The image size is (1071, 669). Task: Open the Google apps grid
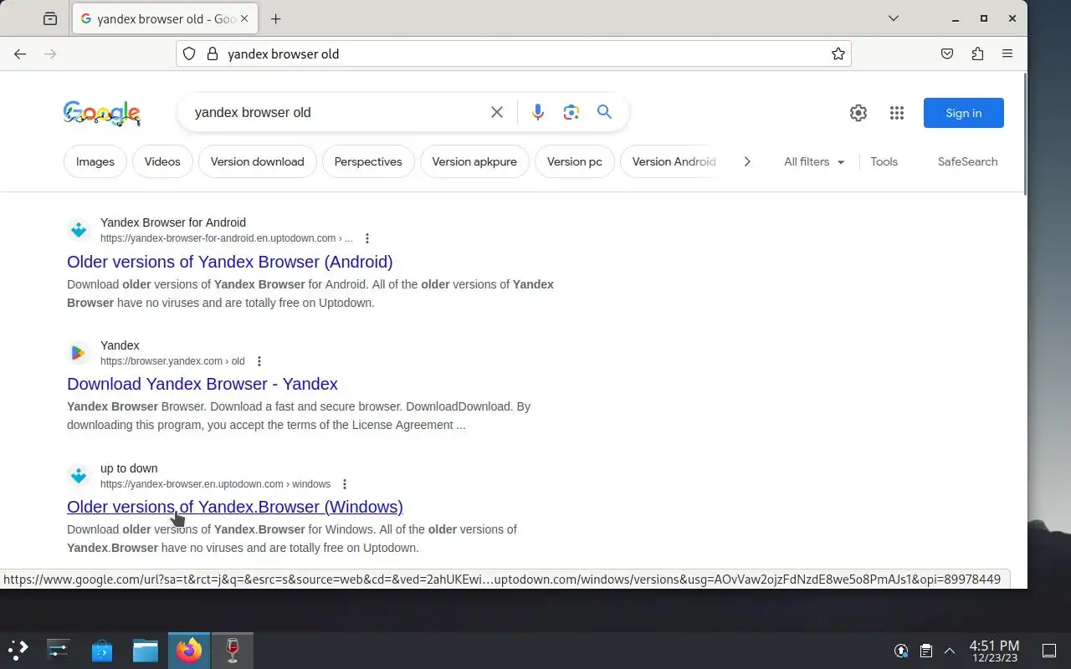(897, 113)
